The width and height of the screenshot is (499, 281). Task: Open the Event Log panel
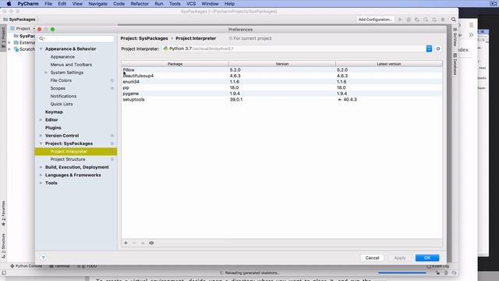coord(438,266)
